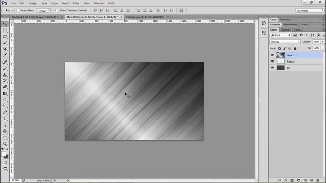Open the History panel icon
The height and width of the screenshot is (183, 326).
coord(264,23)
